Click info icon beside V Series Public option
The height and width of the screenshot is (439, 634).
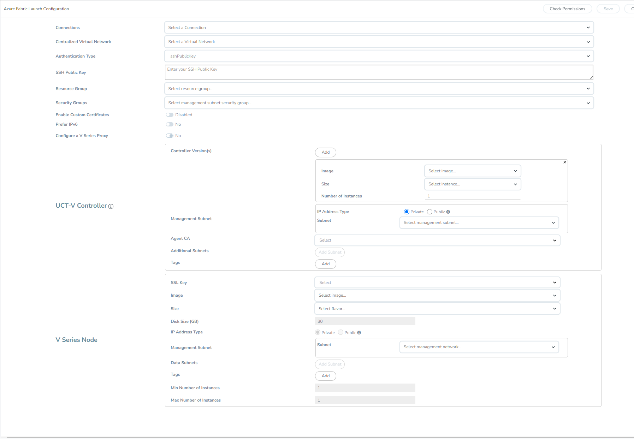pyautogui.click(x=359, y=333)
